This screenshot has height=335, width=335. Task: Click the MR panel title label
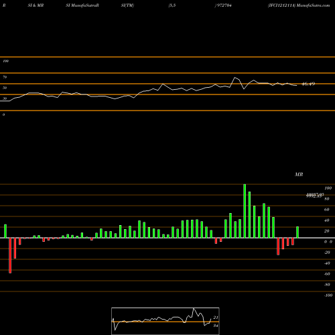pos(299,174)
